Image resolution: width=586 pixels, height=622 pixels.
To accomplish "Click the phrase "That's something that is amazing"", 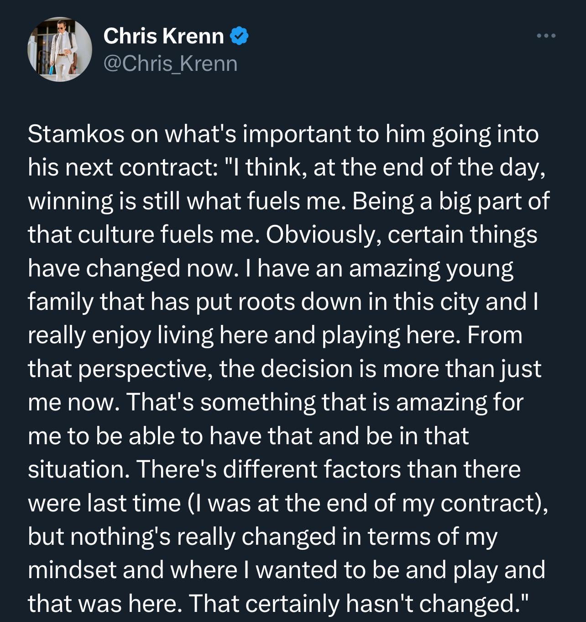I will click(x=325, y=403).
